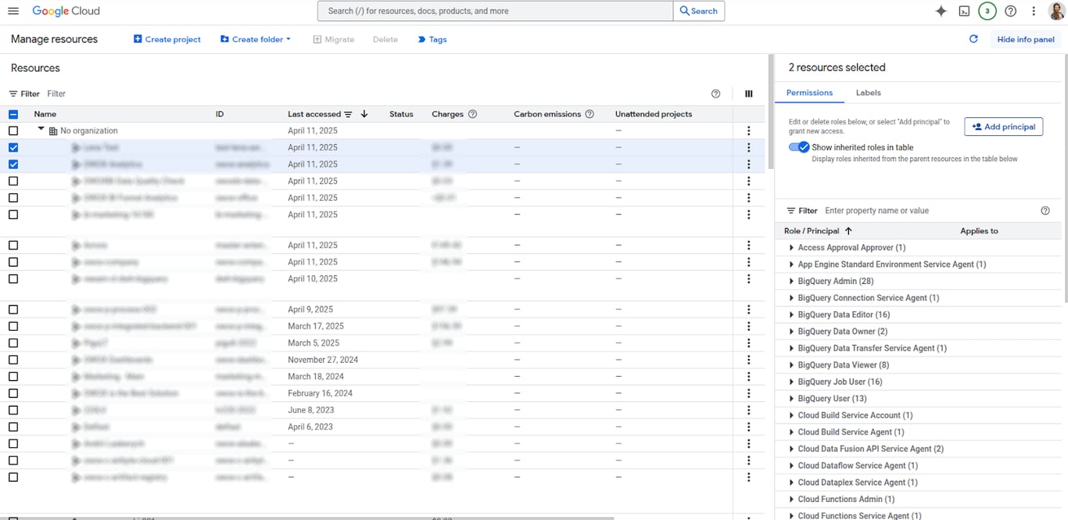The width and height of the screenshot is (1068, 520).
Task: Turn off Show inherited roles in table
Action: point(798,147)
